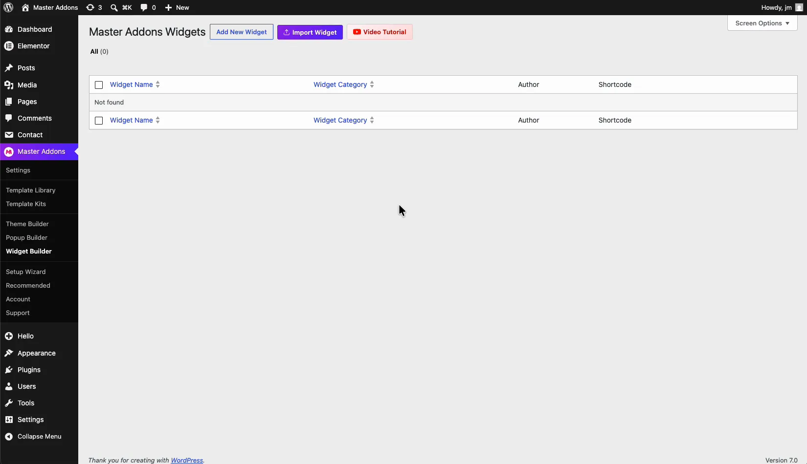Image resolution: width=807 pixels, height=464 pixels.
Task: Click the Author column header
Action: (x=529, y=84)
